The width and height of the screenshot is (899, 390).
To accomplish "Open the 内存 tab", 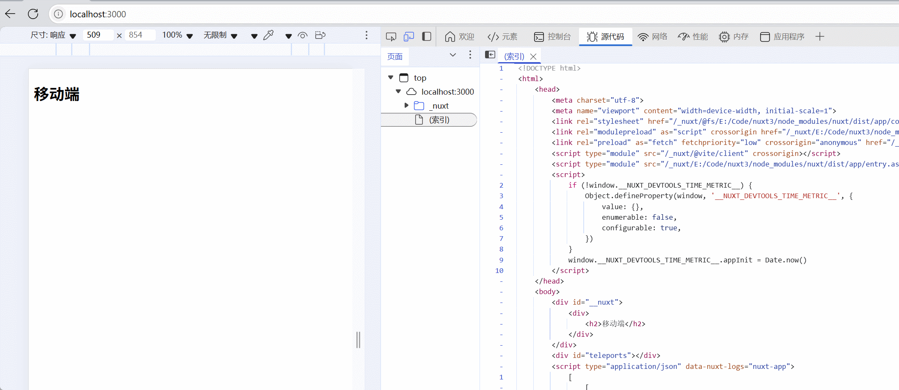I will (734, 37).
